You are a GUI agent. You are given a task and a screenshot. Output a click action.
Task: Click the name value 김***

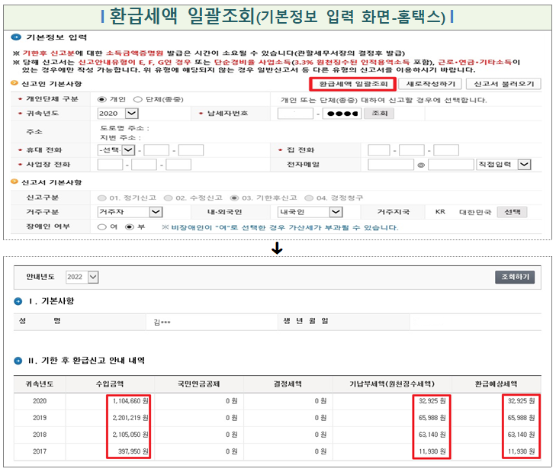tap(162, 322)
